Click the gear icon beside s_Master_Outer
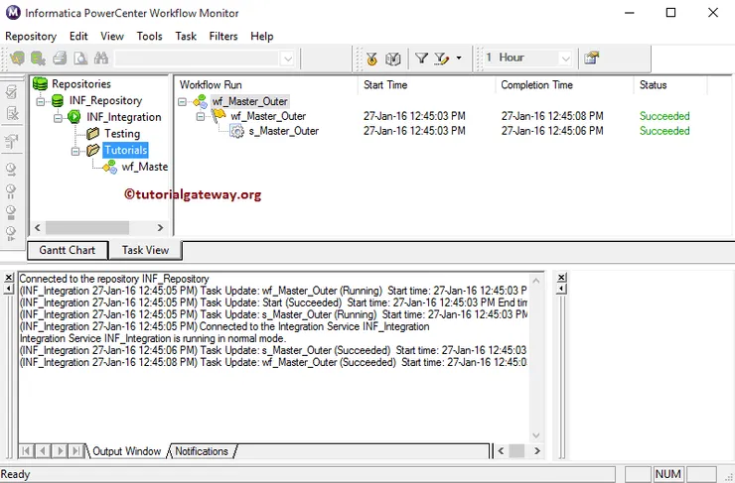Viewport: 735px width, 483px height. coord(237,132)
